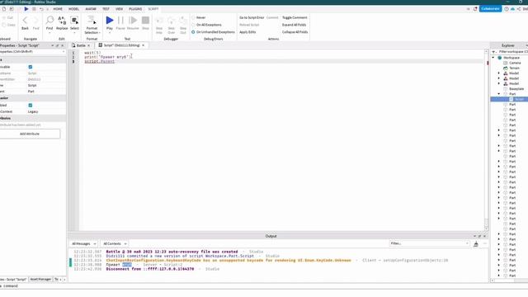
Task: Open Format Selection dropdown arrow
Action: point(100,33)
